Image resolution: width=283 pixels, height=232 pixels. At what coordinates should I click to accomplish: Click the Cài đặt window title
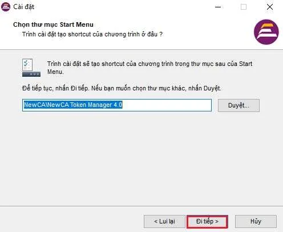point(24,7)
